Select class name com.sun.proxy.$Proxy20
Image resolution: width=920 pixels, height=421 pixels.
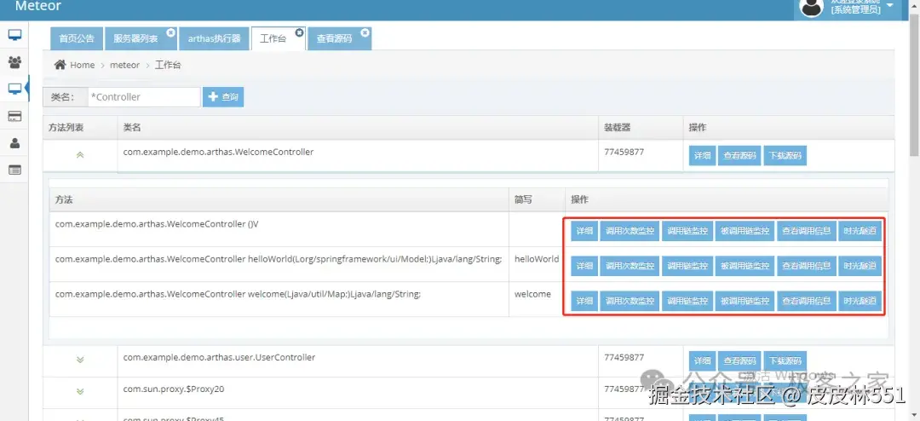click(174, 389)
